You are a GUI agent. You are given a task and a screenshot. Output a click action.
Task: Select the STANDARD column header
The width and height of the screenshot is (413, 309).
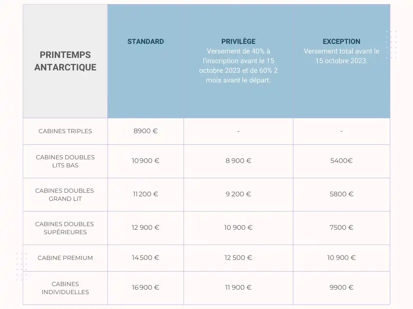[x=145, y=41]
